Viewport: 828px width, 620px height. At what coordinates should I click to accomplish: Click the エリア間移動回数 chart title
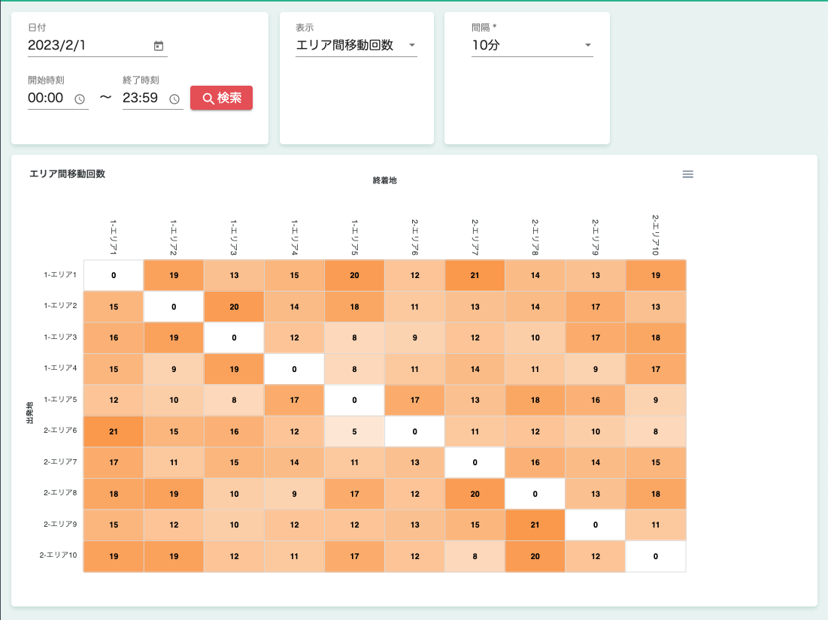point(67,174)
